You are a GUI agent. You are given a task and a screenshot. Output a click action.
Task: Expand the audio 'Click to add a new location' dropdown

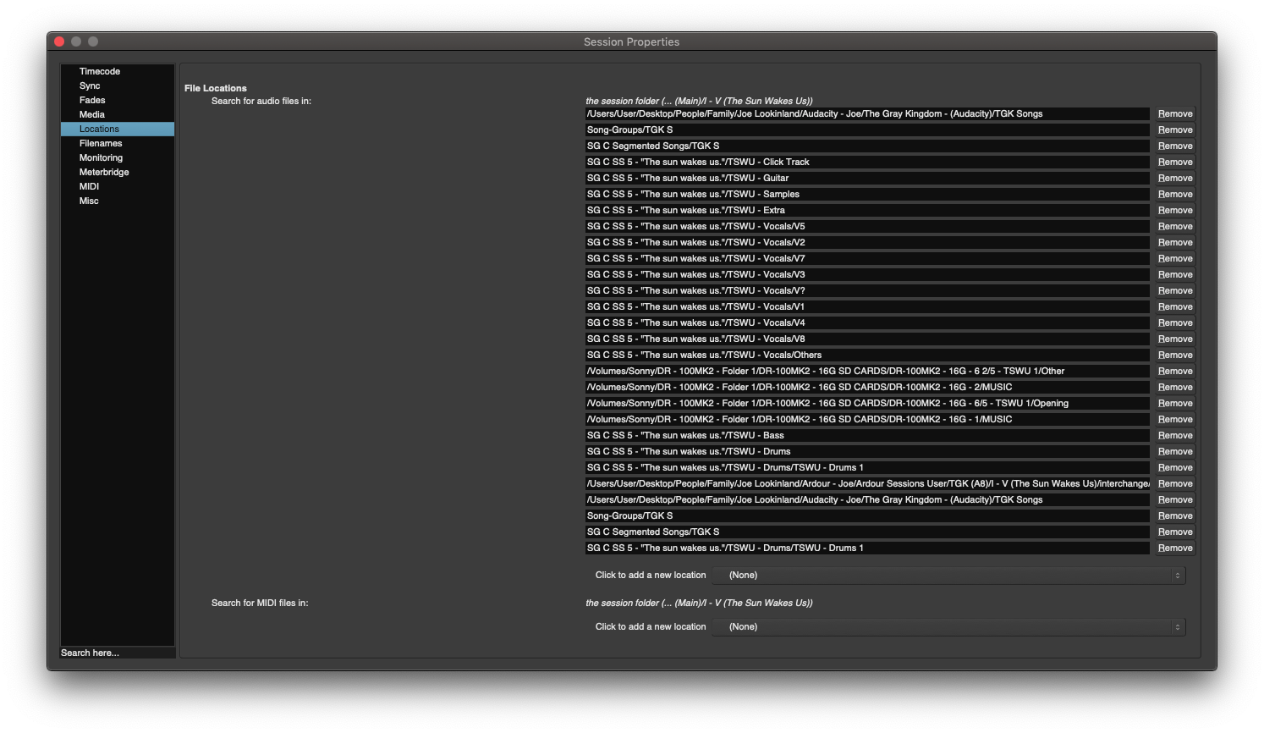(x=948, y=576)
